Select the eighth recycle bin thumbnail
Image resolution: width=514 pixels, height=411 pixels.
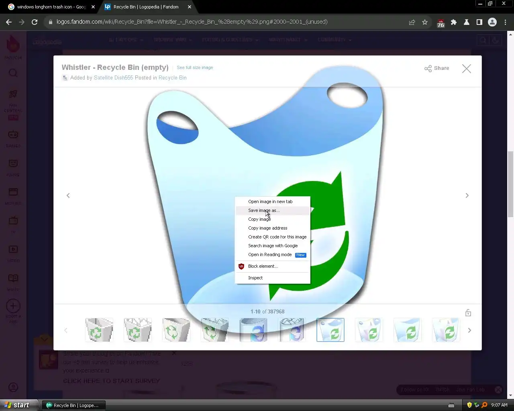369,330
